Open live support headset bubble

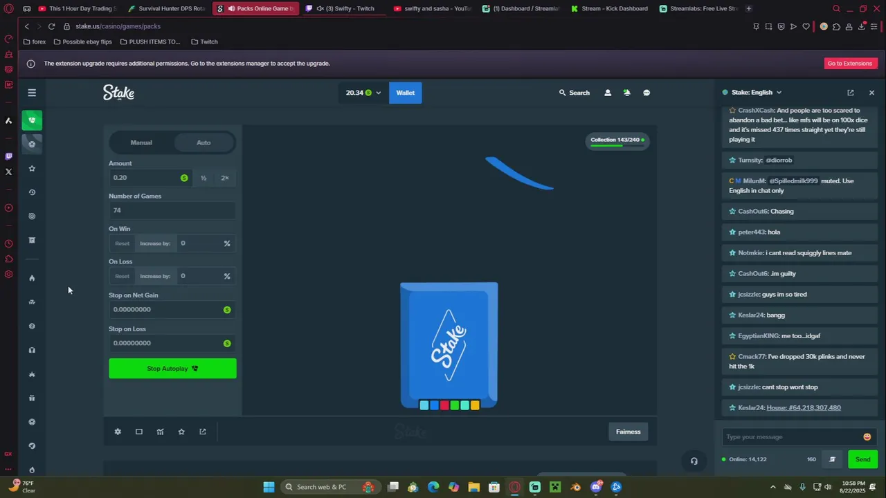[x=694, y=461]
